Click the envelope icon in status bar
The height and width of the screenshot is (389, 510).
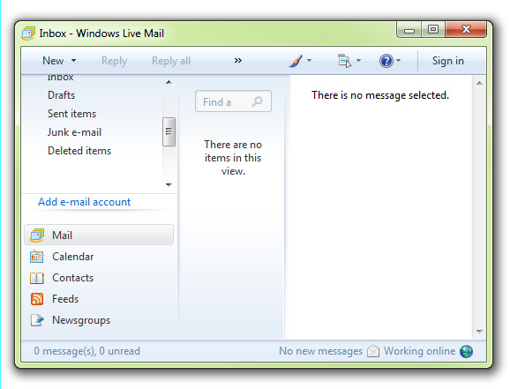373,351
